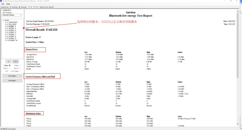242x130 pixels.
Task: Click the Packet Length: 37 text
Action: tap(33, 37)
